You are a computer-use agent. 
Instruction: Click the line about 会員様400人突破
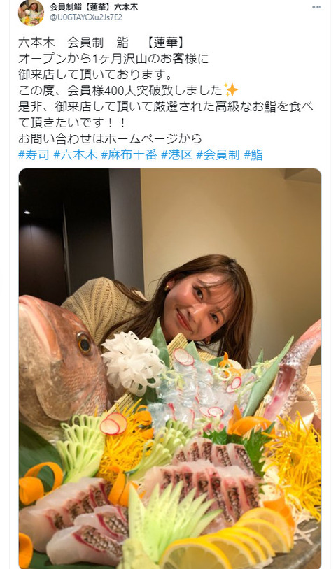pos(128,90)
